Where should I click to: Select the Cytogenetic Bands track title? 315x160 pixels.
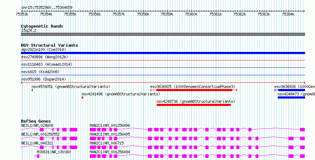pos(42,26)
